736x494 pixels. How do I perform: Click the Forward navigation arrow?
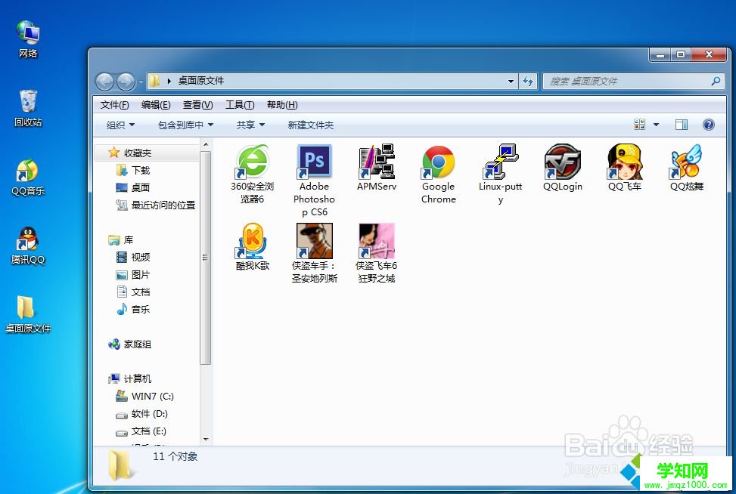click(x=126, y=82)
